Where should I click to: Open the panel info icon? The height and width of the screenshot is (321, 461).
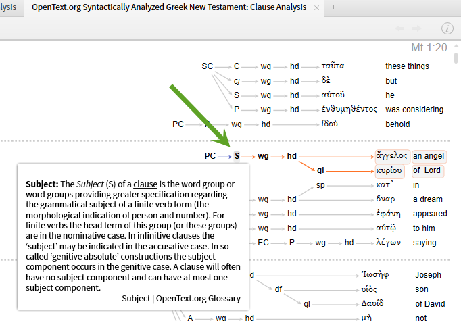447,28
